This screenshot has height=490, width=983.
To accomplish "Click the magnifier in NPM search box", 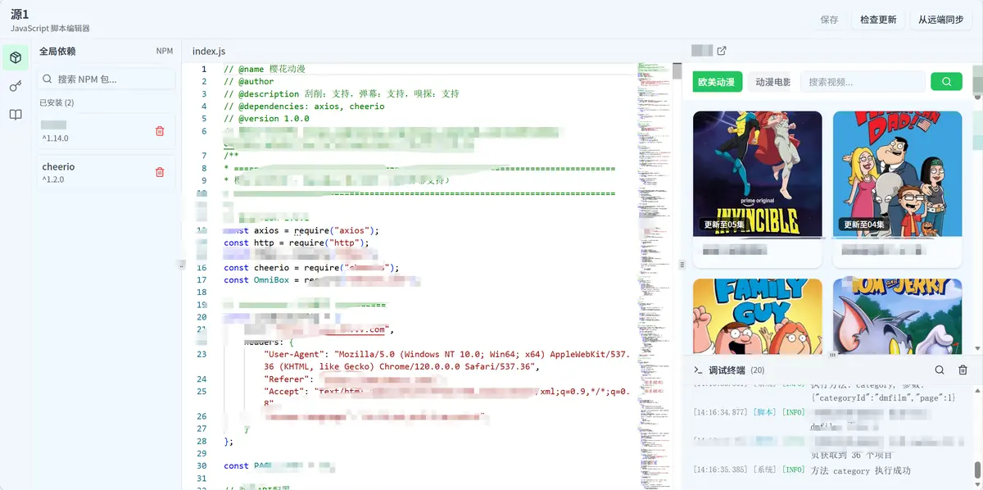I will [x=48, y=79].
